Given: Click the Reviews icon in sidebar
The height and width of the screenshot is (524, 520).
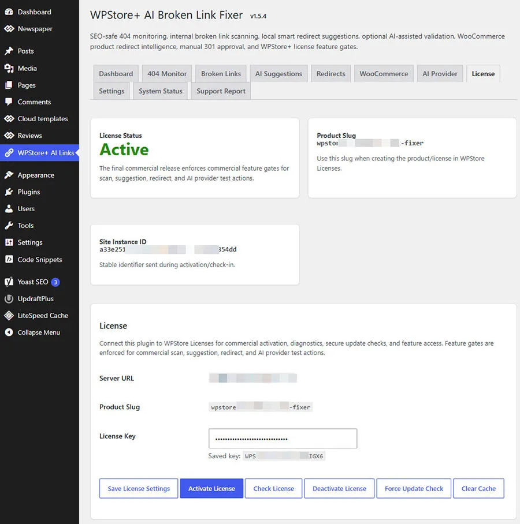Looking at the screenshot, I should click(x=9, y=136).
